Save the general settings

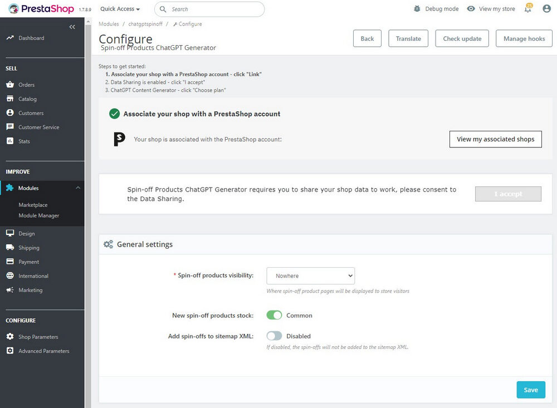(x=531, y=390)
